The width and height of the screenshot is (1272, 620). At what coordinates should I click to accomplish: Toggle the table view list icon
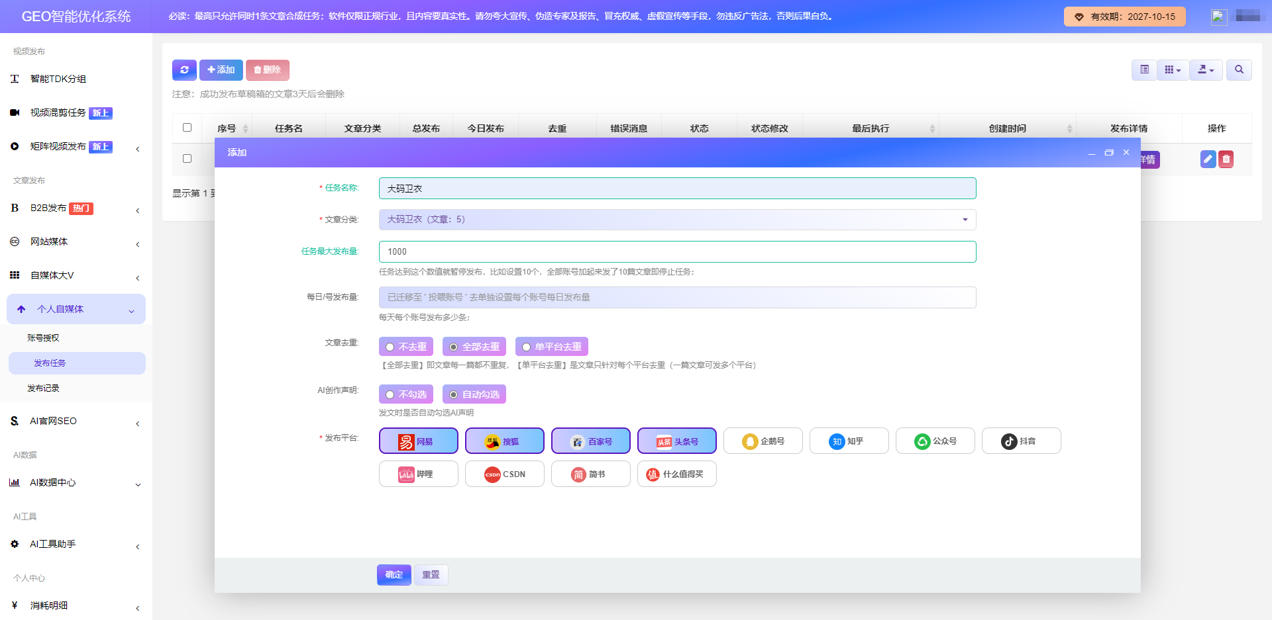click(x=1144, y=69)
